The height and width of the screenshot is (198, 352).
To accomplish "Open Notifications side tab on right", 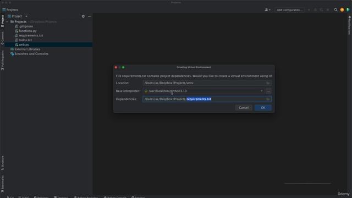I will (349, 25).
